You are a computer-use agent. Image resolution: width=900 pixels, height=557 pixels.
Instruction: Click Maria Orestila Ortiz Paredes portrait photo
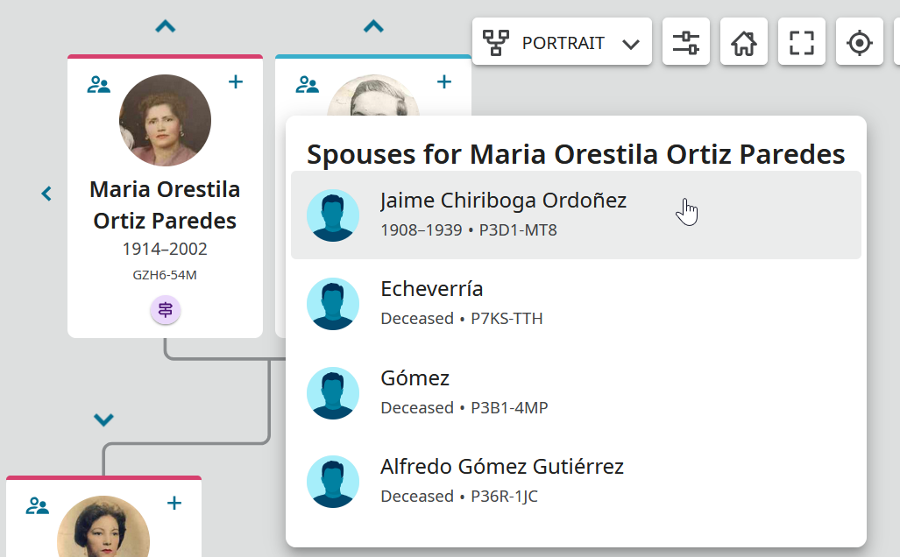pos(165,120)
